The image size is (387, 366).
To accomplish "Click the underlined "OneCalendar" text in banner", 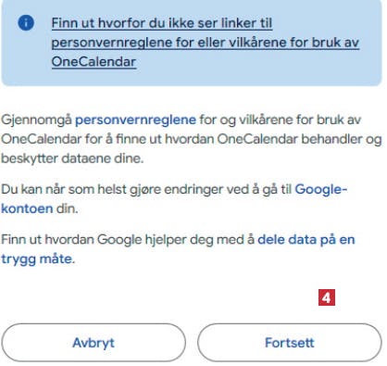I will coord(94,61).
